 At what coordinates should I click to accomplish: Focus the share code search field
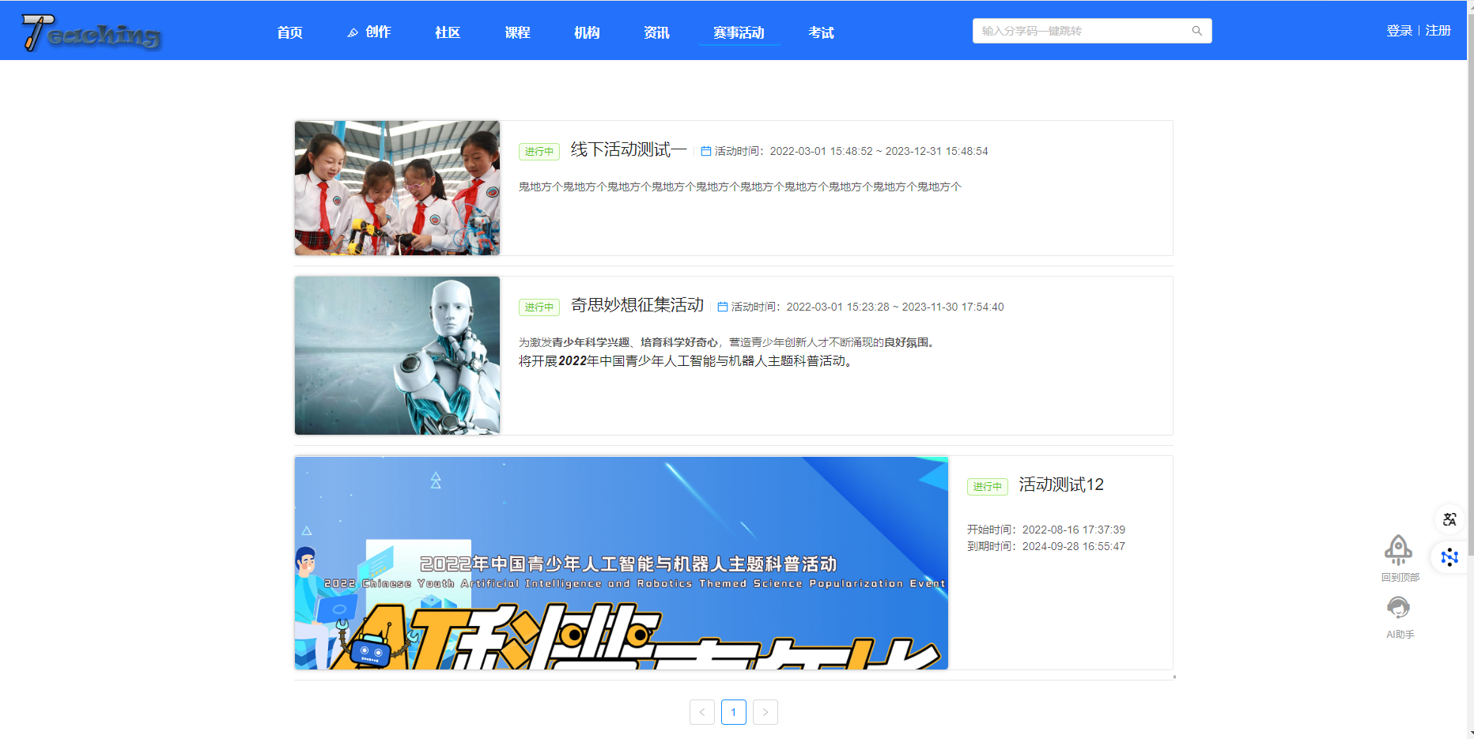[x=1083, y=31]
